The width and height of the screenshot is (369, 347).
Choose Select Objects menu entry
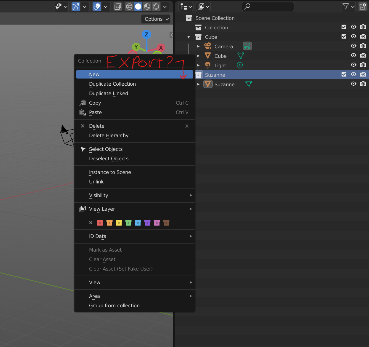tap(135, 149)
